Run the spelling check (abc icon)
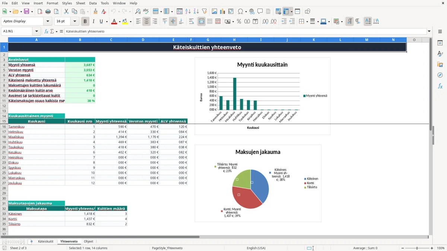The height and width of the screenshot is (251, 447). click(146, 12)
